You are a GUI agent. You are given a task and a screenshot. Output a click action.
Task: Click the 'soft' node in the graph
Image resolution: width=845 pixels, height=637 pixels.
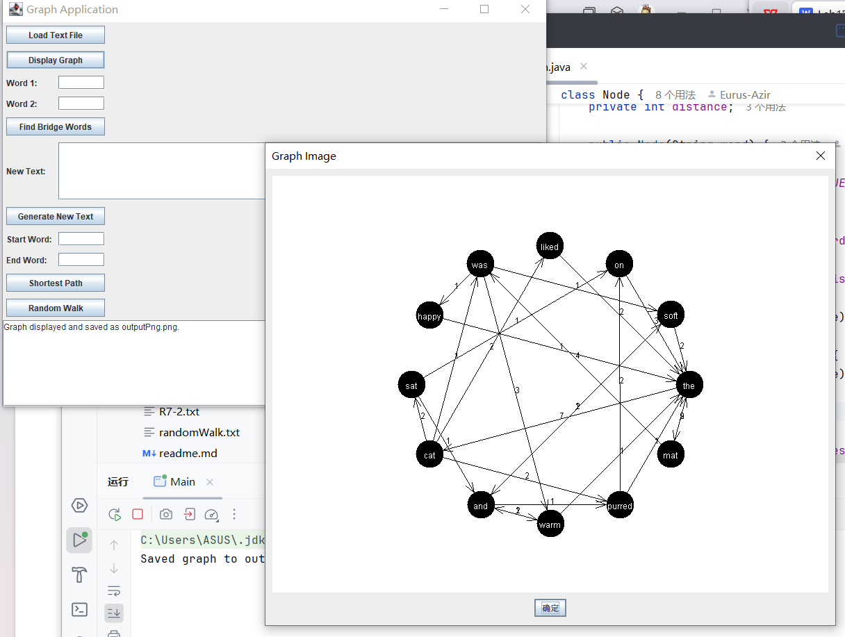pos(671,315)
